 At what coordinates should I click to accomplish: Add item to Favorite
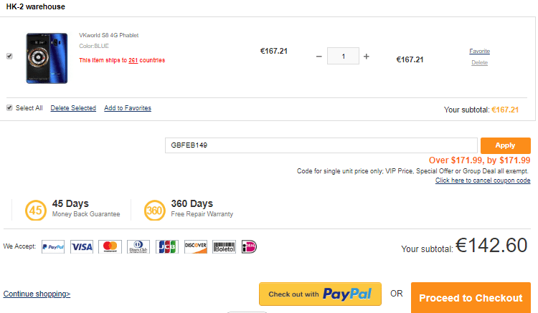pos(480,51)
